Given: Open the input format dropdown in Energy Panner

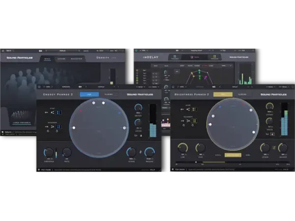Looking at the screenshot, I should tap(140, 87).
